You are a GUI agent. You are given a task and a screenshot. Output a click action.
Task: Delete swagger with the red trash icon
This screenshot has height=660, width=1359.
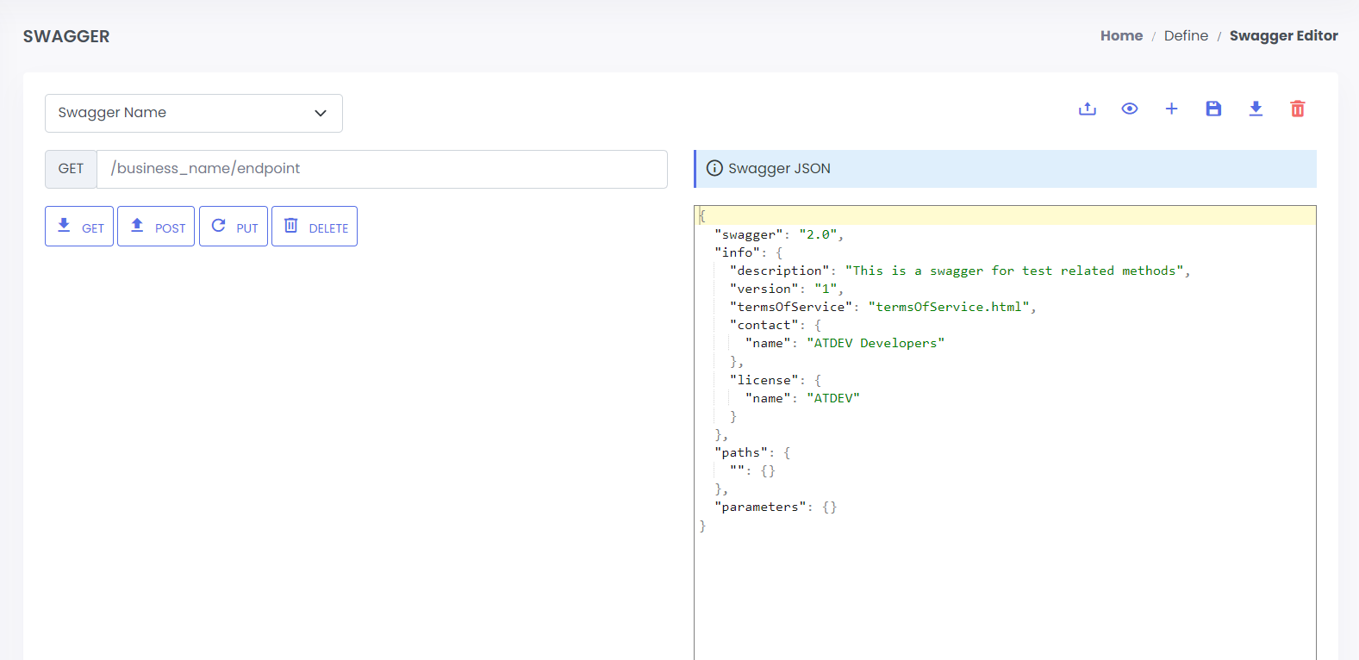click(x=1298, y=109)
